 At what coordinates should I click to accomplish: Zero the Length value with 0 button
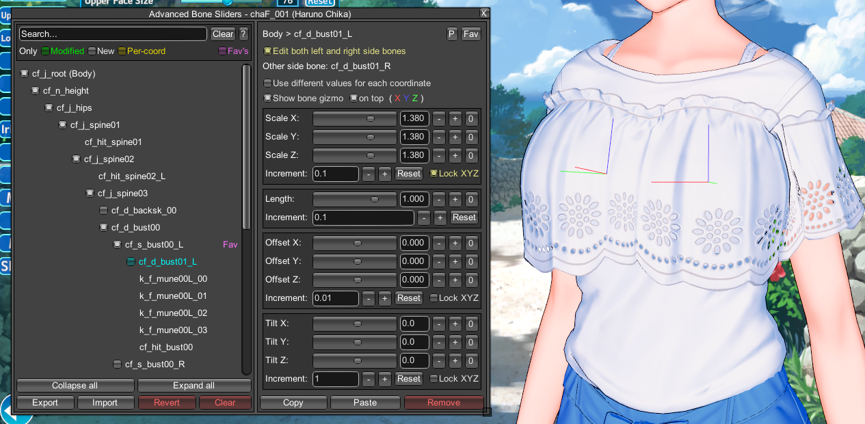pyautogui.click(x=471, y=199)
